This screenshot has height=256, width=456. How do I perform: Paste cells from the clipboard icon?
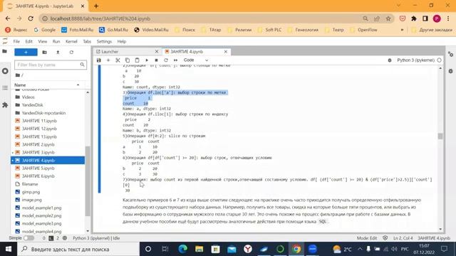[x=137, y=60]
